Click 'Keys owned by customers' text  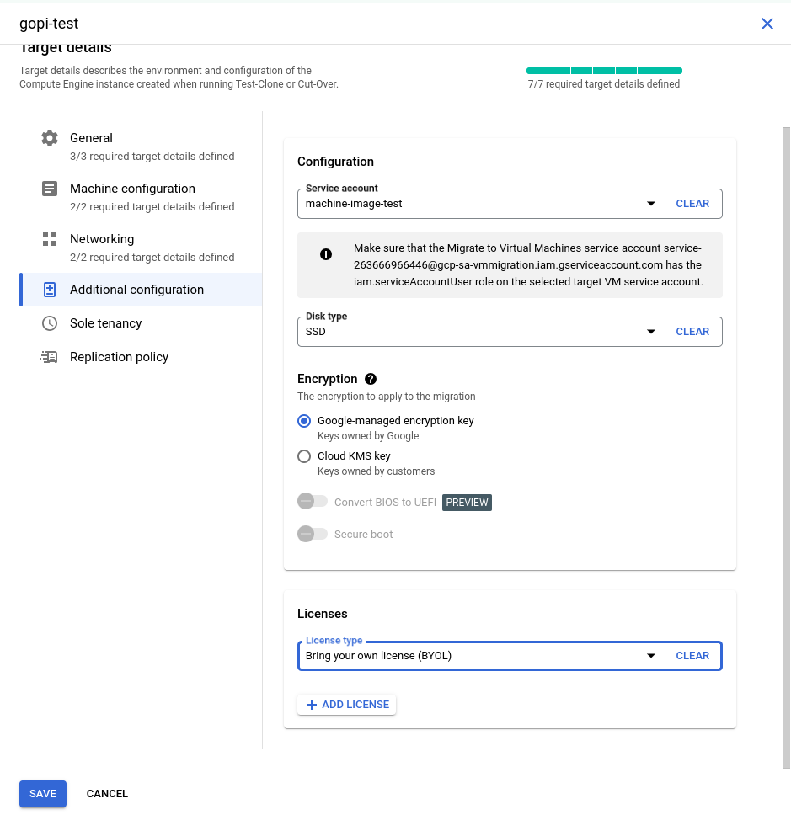(376, 471)
